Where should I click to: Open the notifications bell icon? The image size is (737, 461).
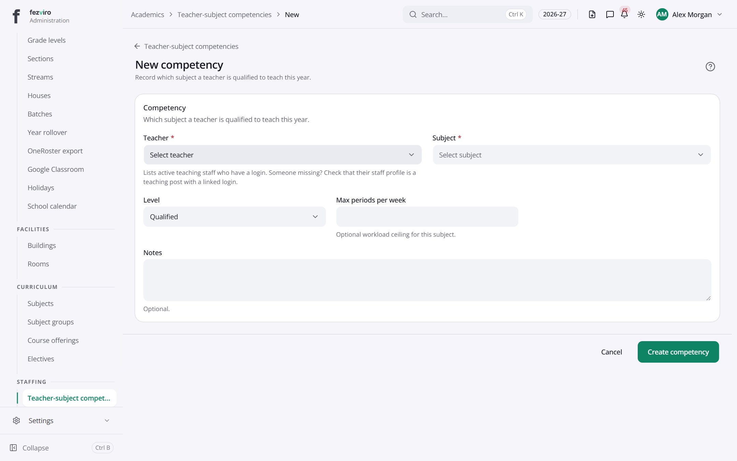[x=624, y=14]
